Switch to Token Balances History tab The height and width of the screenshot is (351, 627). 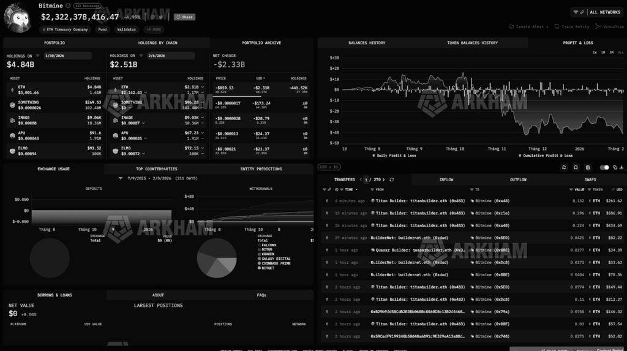point(472,43)
